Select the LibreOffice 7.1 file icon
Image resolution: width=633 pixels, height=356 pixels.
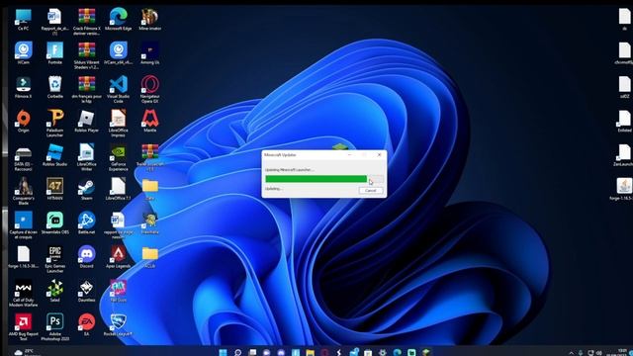click(119, 189)
